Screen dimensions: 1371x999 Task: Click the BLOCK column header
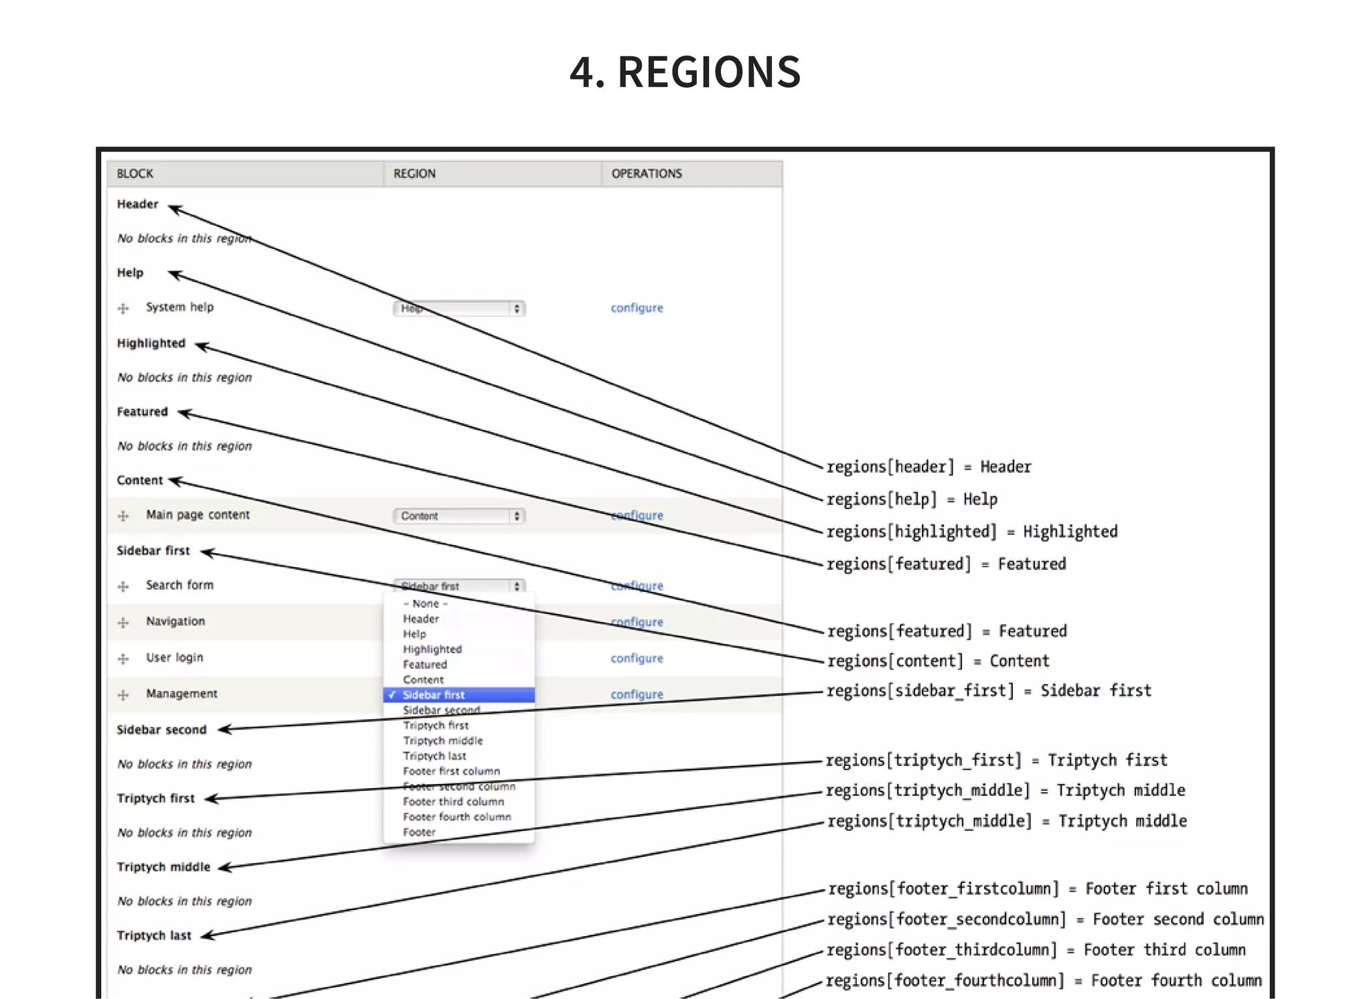pyautogui.click(x=135, y=173)
